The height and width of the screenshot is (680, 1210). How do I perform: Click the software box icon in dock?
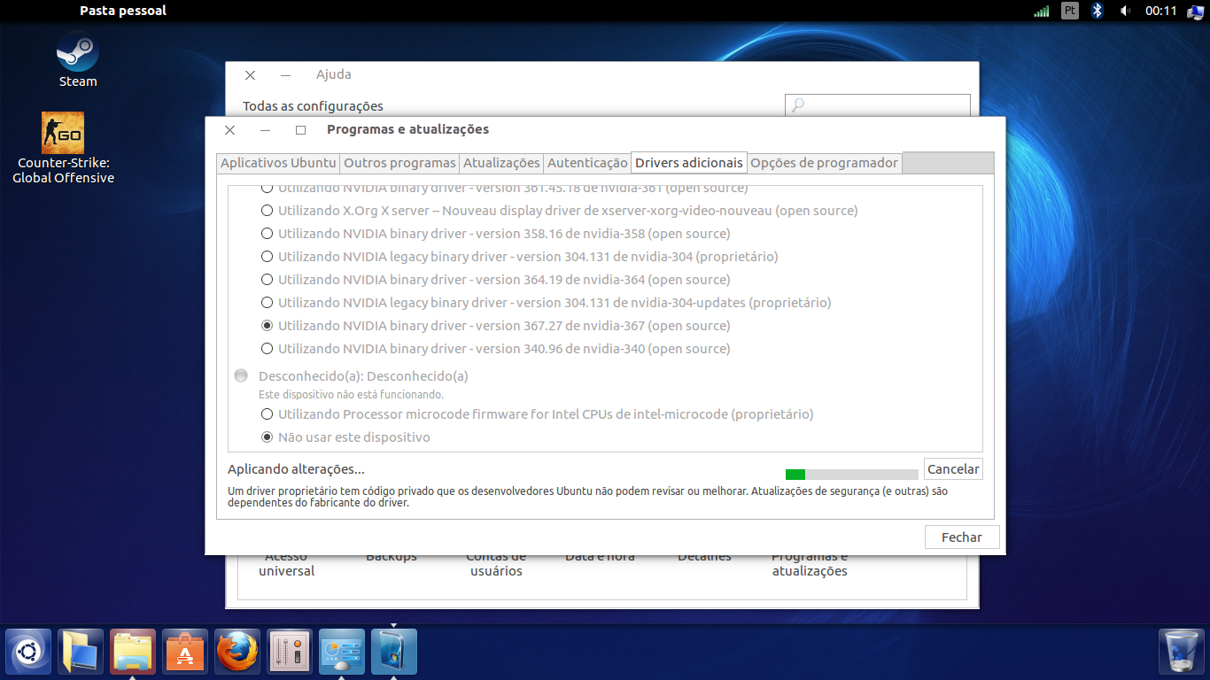point(394,652)
